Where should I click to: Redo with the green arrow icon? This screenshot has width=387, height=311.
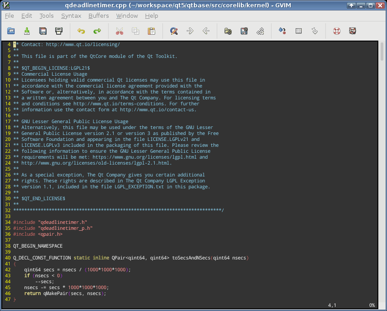[x=97, y=31]
